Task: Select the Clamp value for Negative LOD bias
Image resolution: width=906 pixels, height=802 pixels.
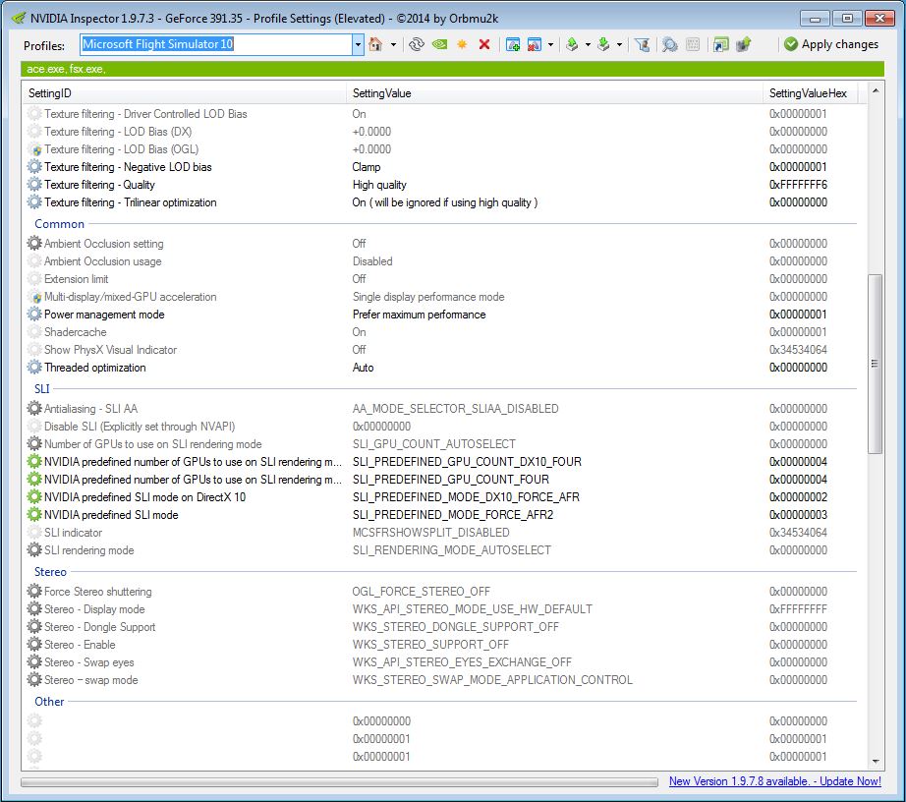Action: [367, 167]
